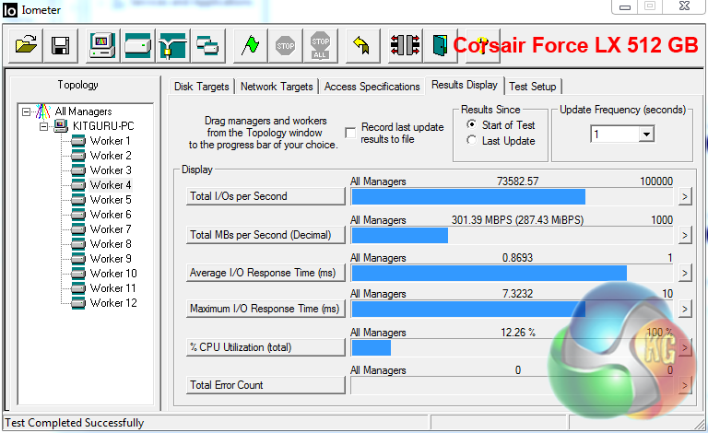Image resolution: width=708 pixels, height=433 pixels.
Task: Open arrow beside Total Error Count bar
Action: pos(685,385)
